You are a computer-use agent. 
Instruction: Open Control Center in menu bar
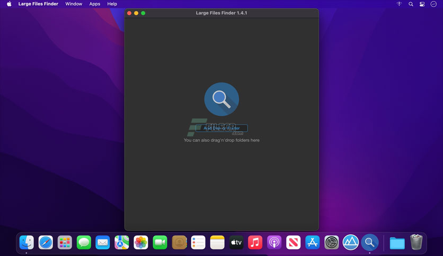422,4
